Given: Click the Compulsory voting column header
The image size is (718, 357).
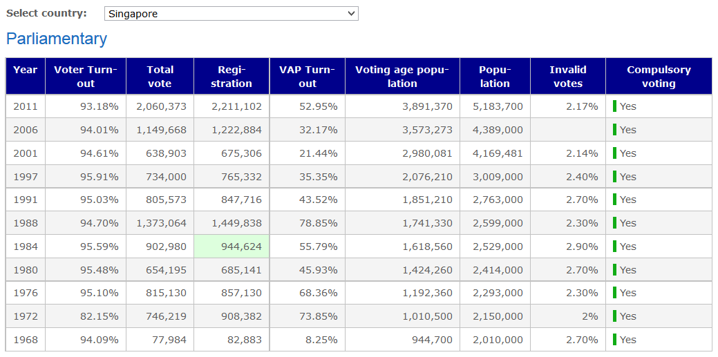Looking at the screenshot, I should click(658, 76).
